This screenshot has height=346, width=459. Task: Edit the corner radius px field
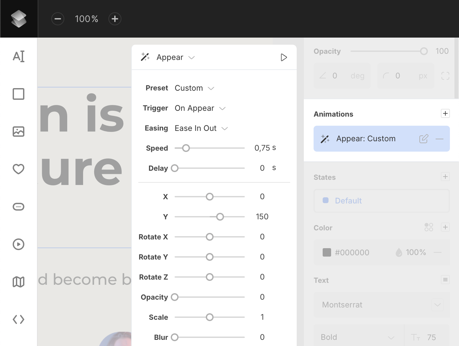click(x=406, y=76)
